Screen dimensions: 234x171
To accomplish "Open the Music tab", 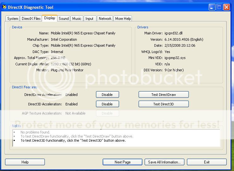I will (77, 19).
